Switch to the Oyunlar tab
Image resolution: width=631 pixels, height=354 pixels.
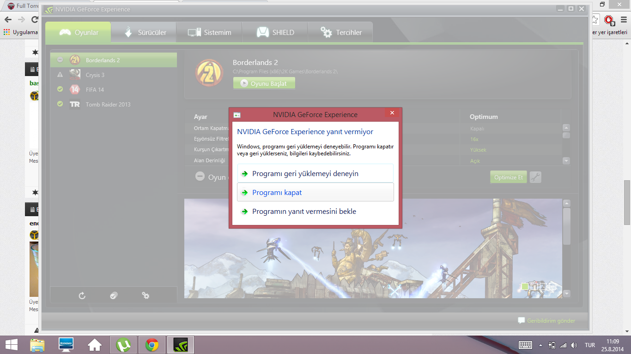(78, 32)
